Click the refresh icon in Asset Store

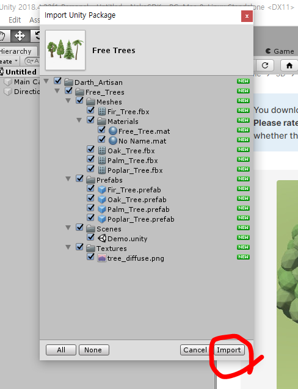(265, 65)
